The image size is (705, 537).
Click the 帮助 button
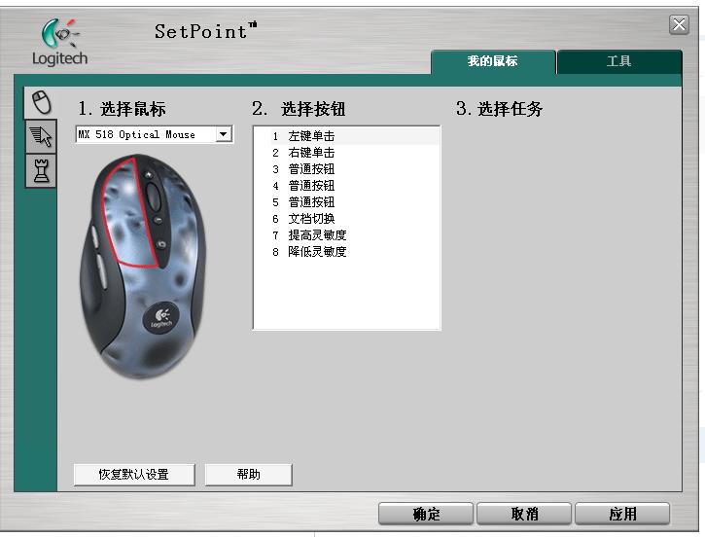point(248,475)
